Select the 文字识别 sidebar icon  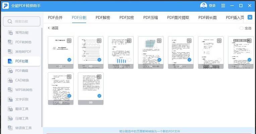10,99
